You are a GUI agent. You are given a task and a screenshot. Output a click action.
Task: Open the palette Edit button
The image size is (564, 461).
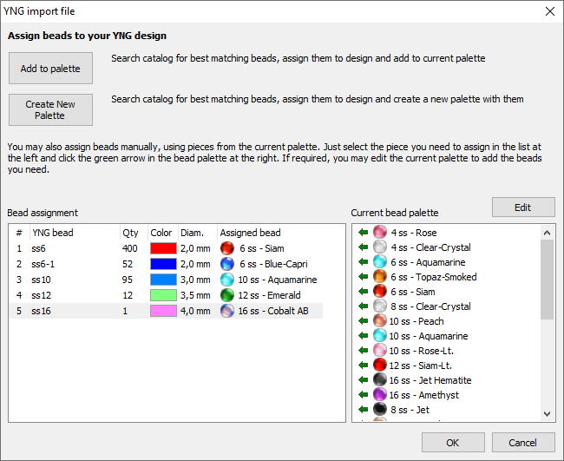[522, 207]
